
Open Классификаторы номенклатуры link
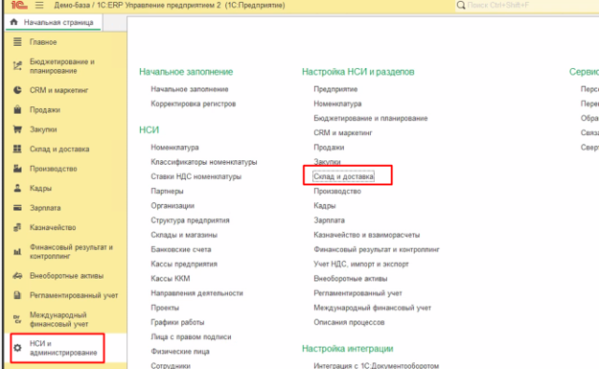(203, 162)
